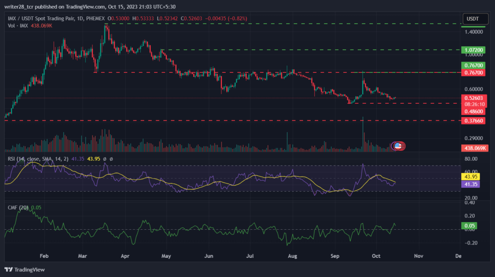
Task: Click the 20.00 RSI scale label
Action: tap(471, 198)
